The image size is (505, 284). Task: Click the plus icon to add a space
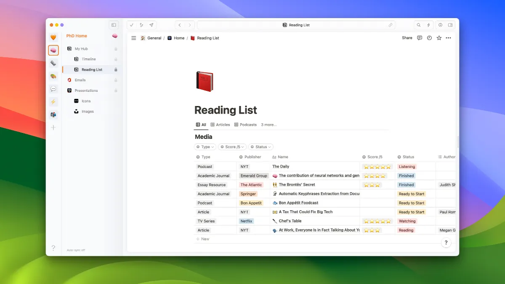click(x=53, y=127)
